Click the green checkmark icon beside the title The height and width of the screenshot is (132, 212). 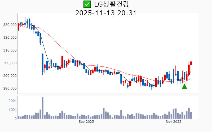point(87,4)
